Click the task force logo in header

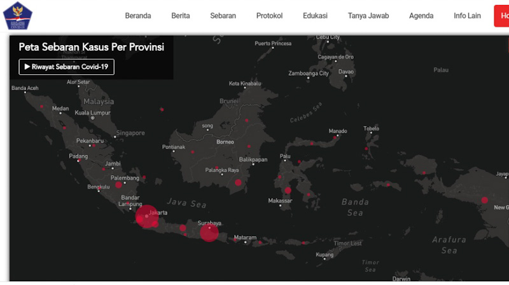[17, 16]
